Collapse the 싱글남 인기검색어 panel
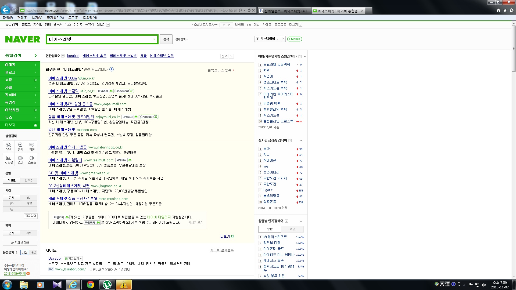 [x=301, y=221]
